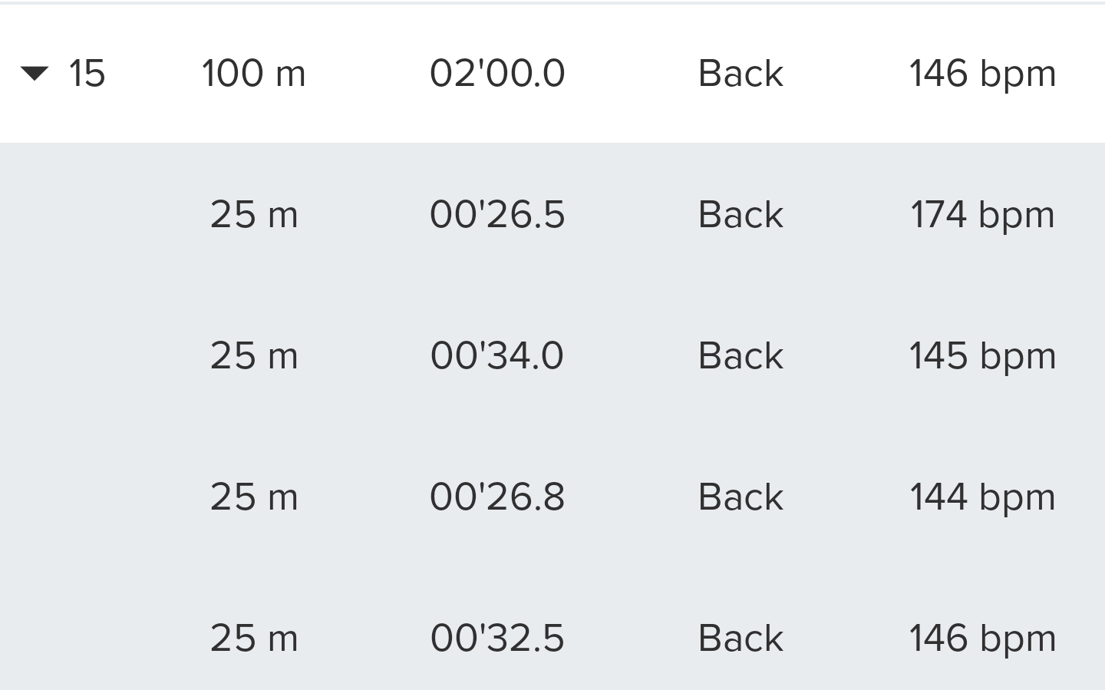Select the 00'26.5 lap time
This screenshot has width=1105, height=690.
497,214
